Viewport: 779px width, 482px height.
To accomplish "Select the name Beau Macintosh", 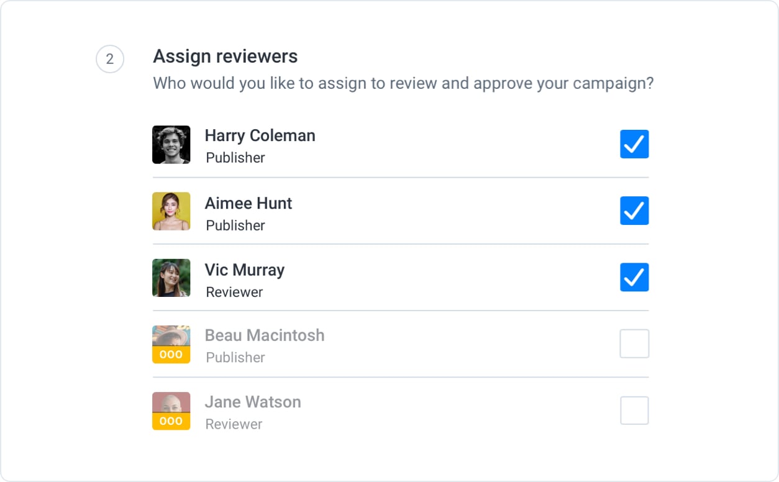I will (x=265, y=335).
